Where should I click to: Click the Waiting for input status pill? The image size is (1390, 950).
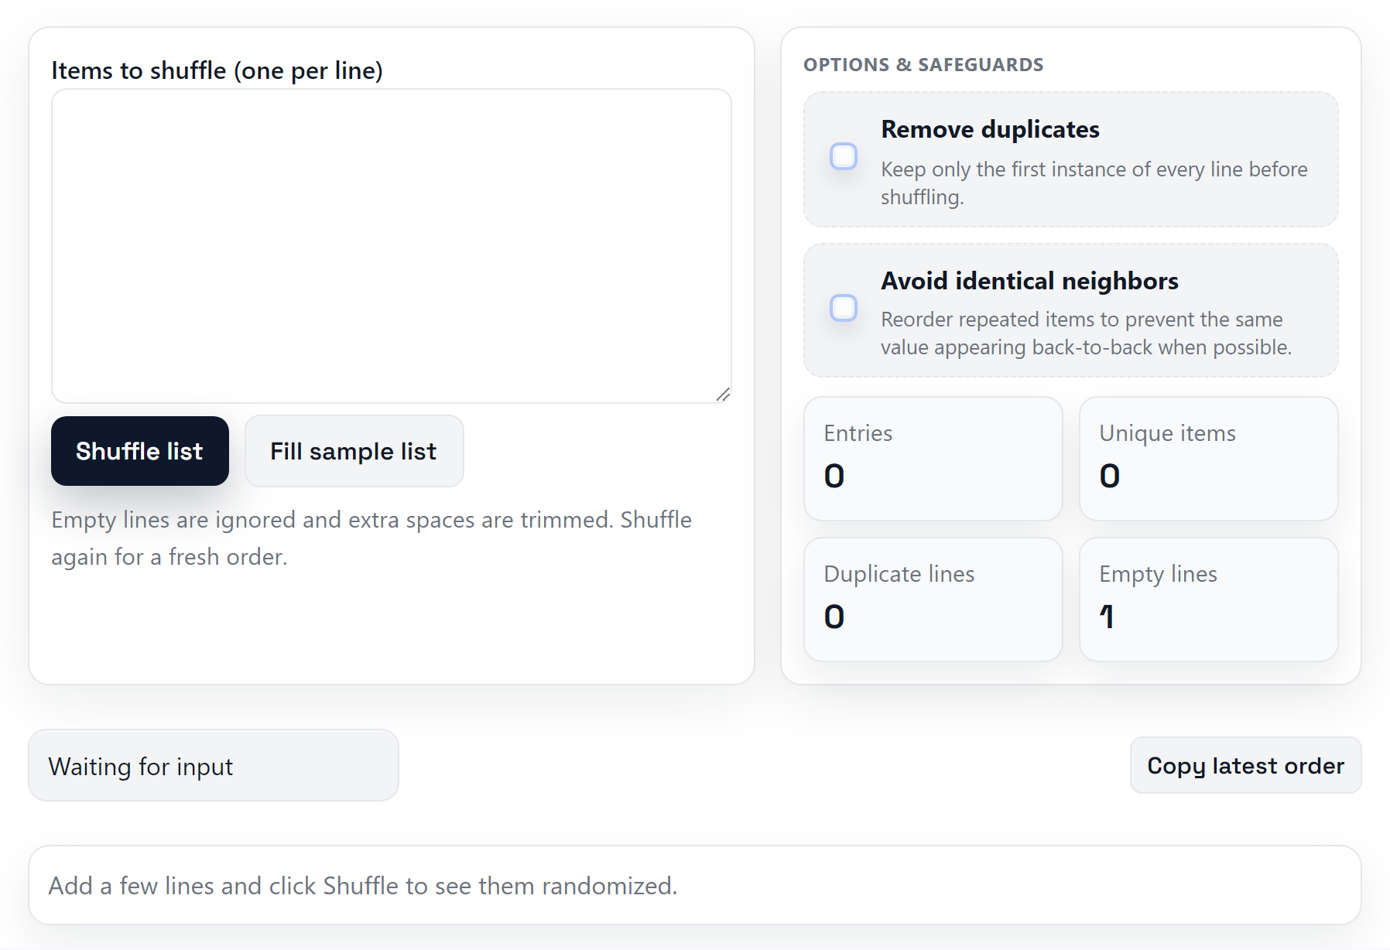(x=213, y=766)
